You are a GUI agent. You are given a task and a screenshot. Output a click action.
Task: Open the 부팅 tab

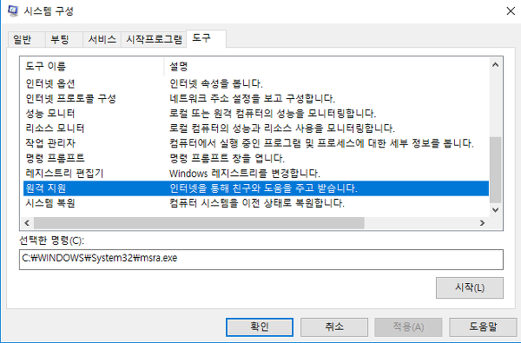pos(63,40)
